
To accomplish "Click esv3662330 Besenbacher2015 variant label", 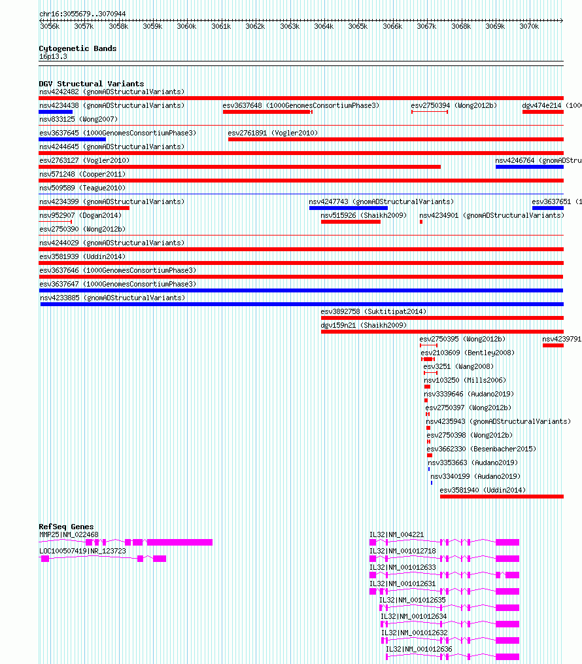I will point(481,449).
